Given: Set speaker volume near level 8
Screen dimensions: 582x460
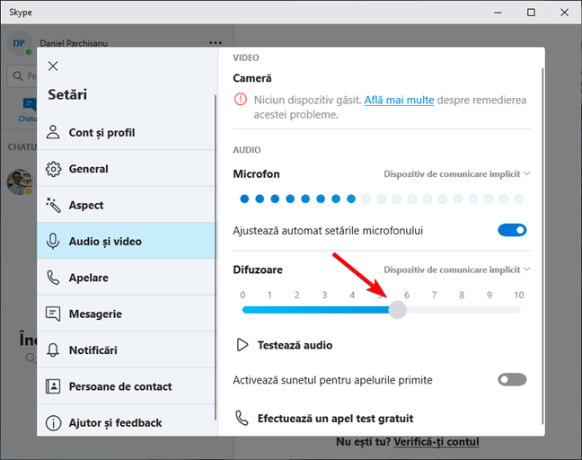Looking at the screenshot, I should point(462,310).
